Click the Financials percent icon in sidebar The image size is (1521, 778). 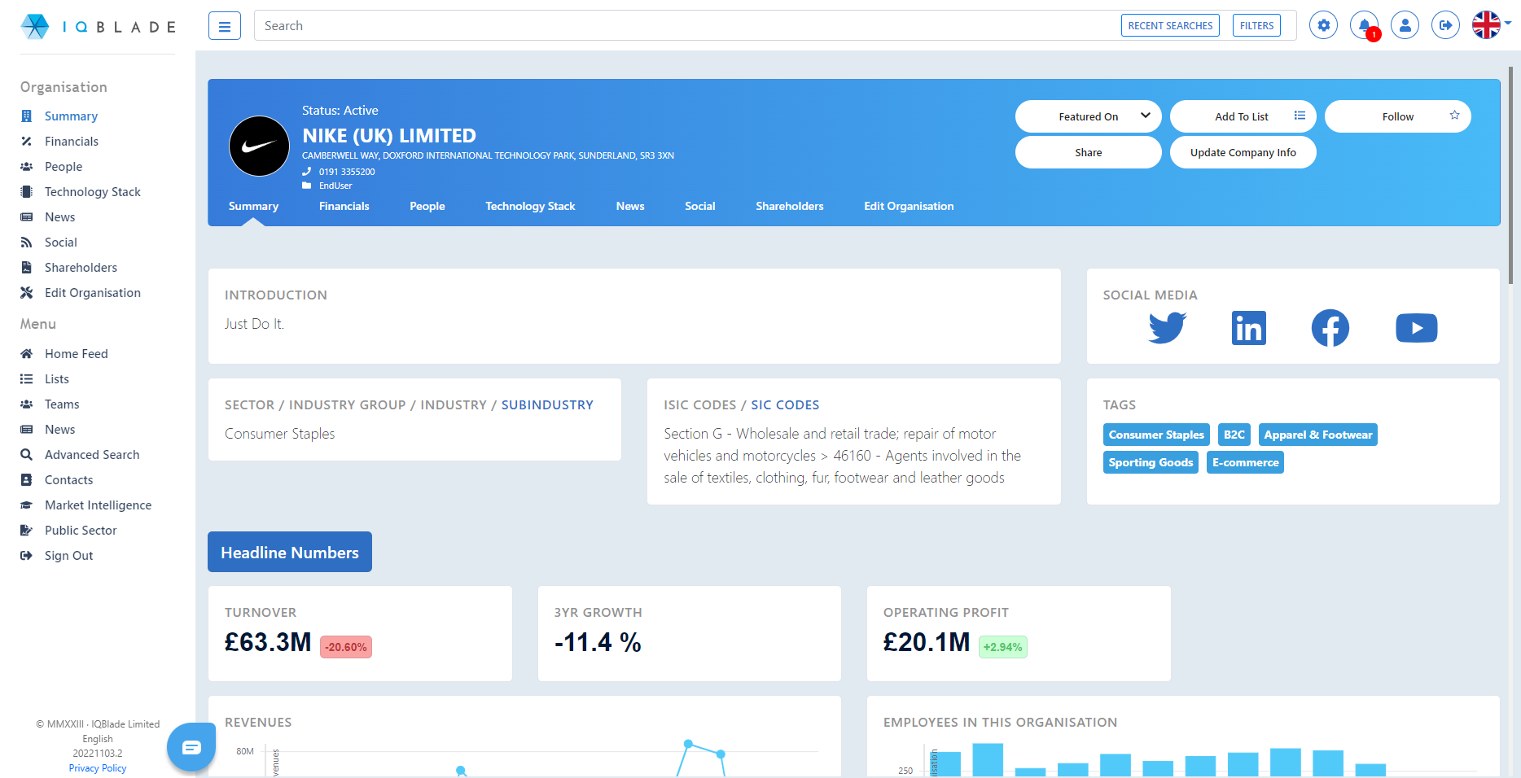26,142
